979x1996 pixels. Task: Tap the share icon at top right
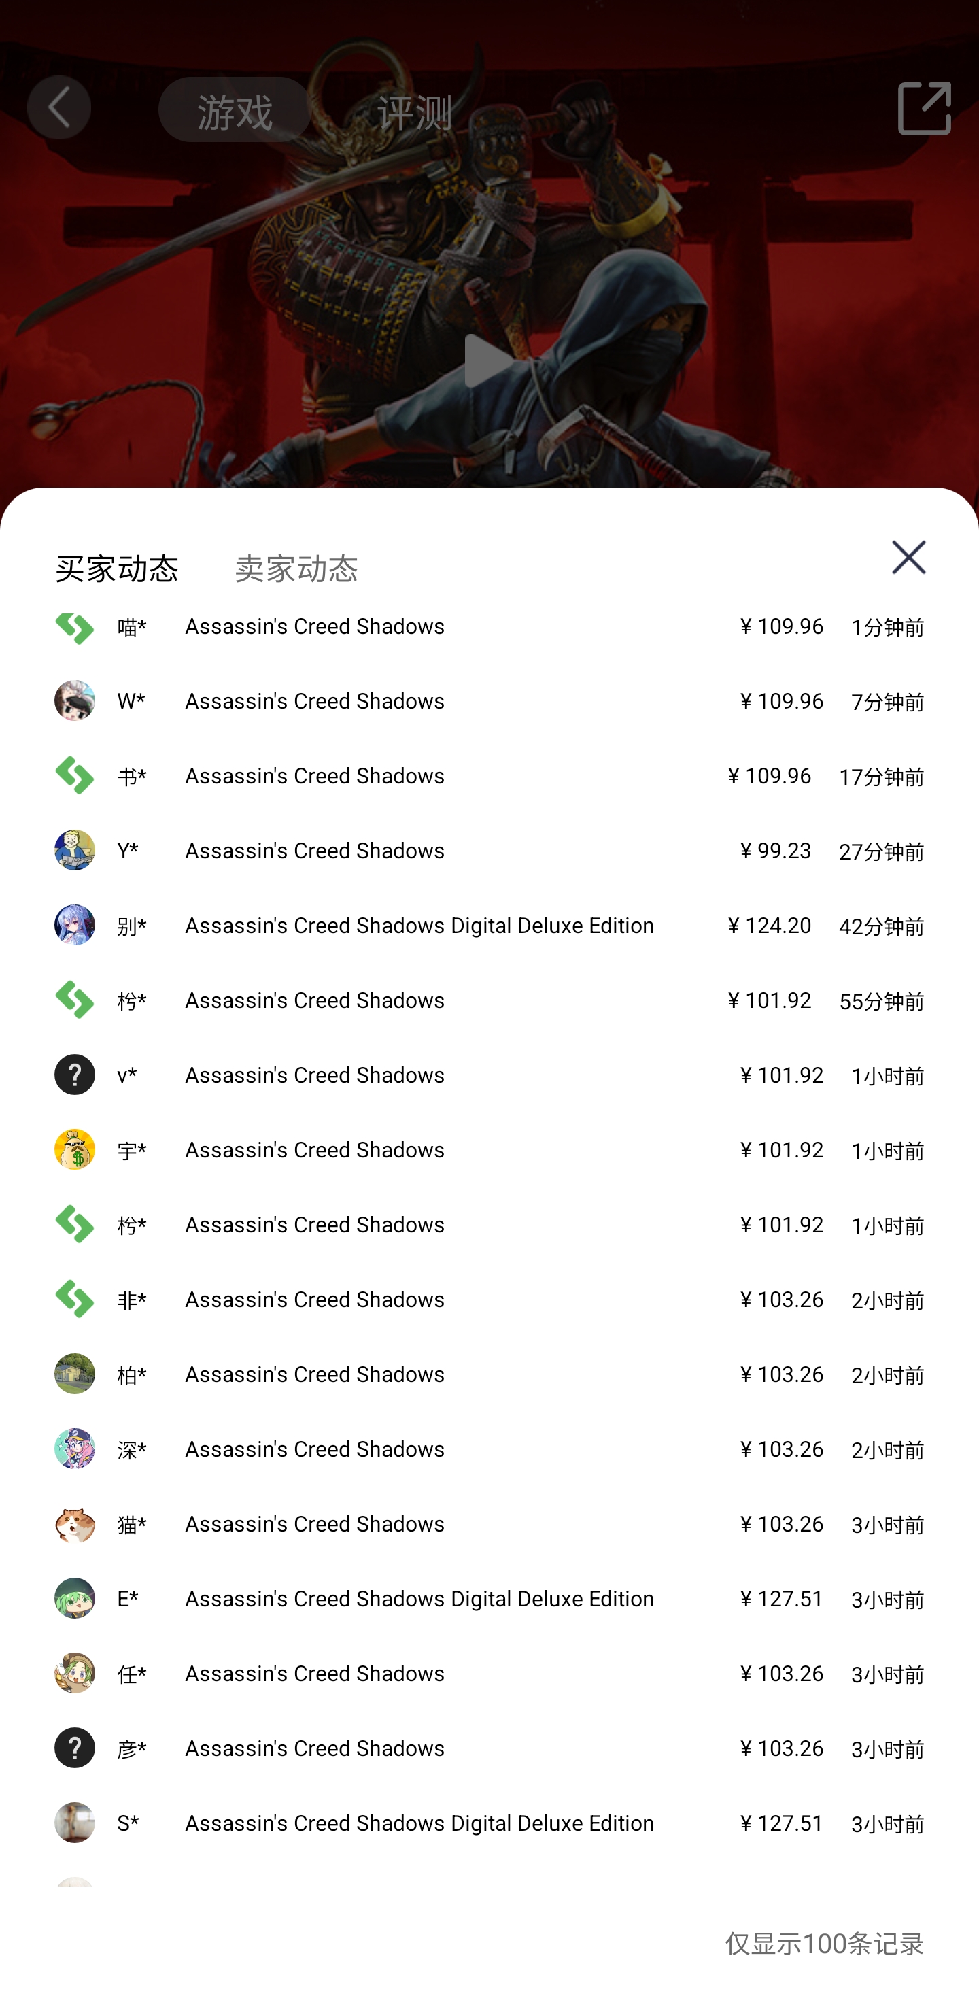924,109
